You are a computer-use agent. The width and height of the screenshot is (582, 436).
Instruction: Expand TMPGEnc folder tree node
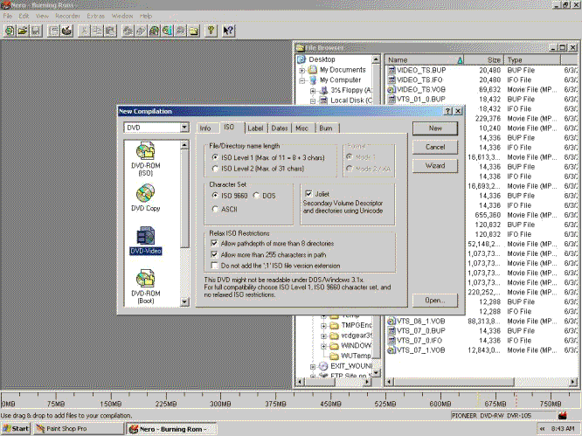(323, 326)
